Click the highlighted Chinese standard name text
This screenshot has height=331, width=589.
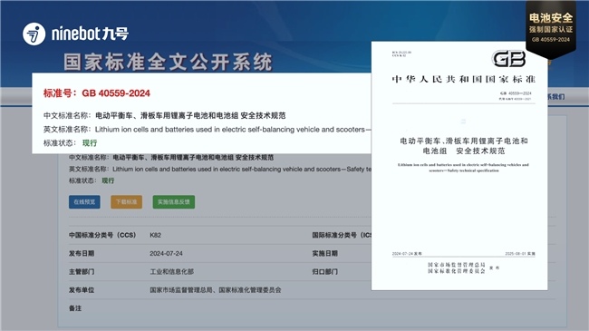coord(190,115)
